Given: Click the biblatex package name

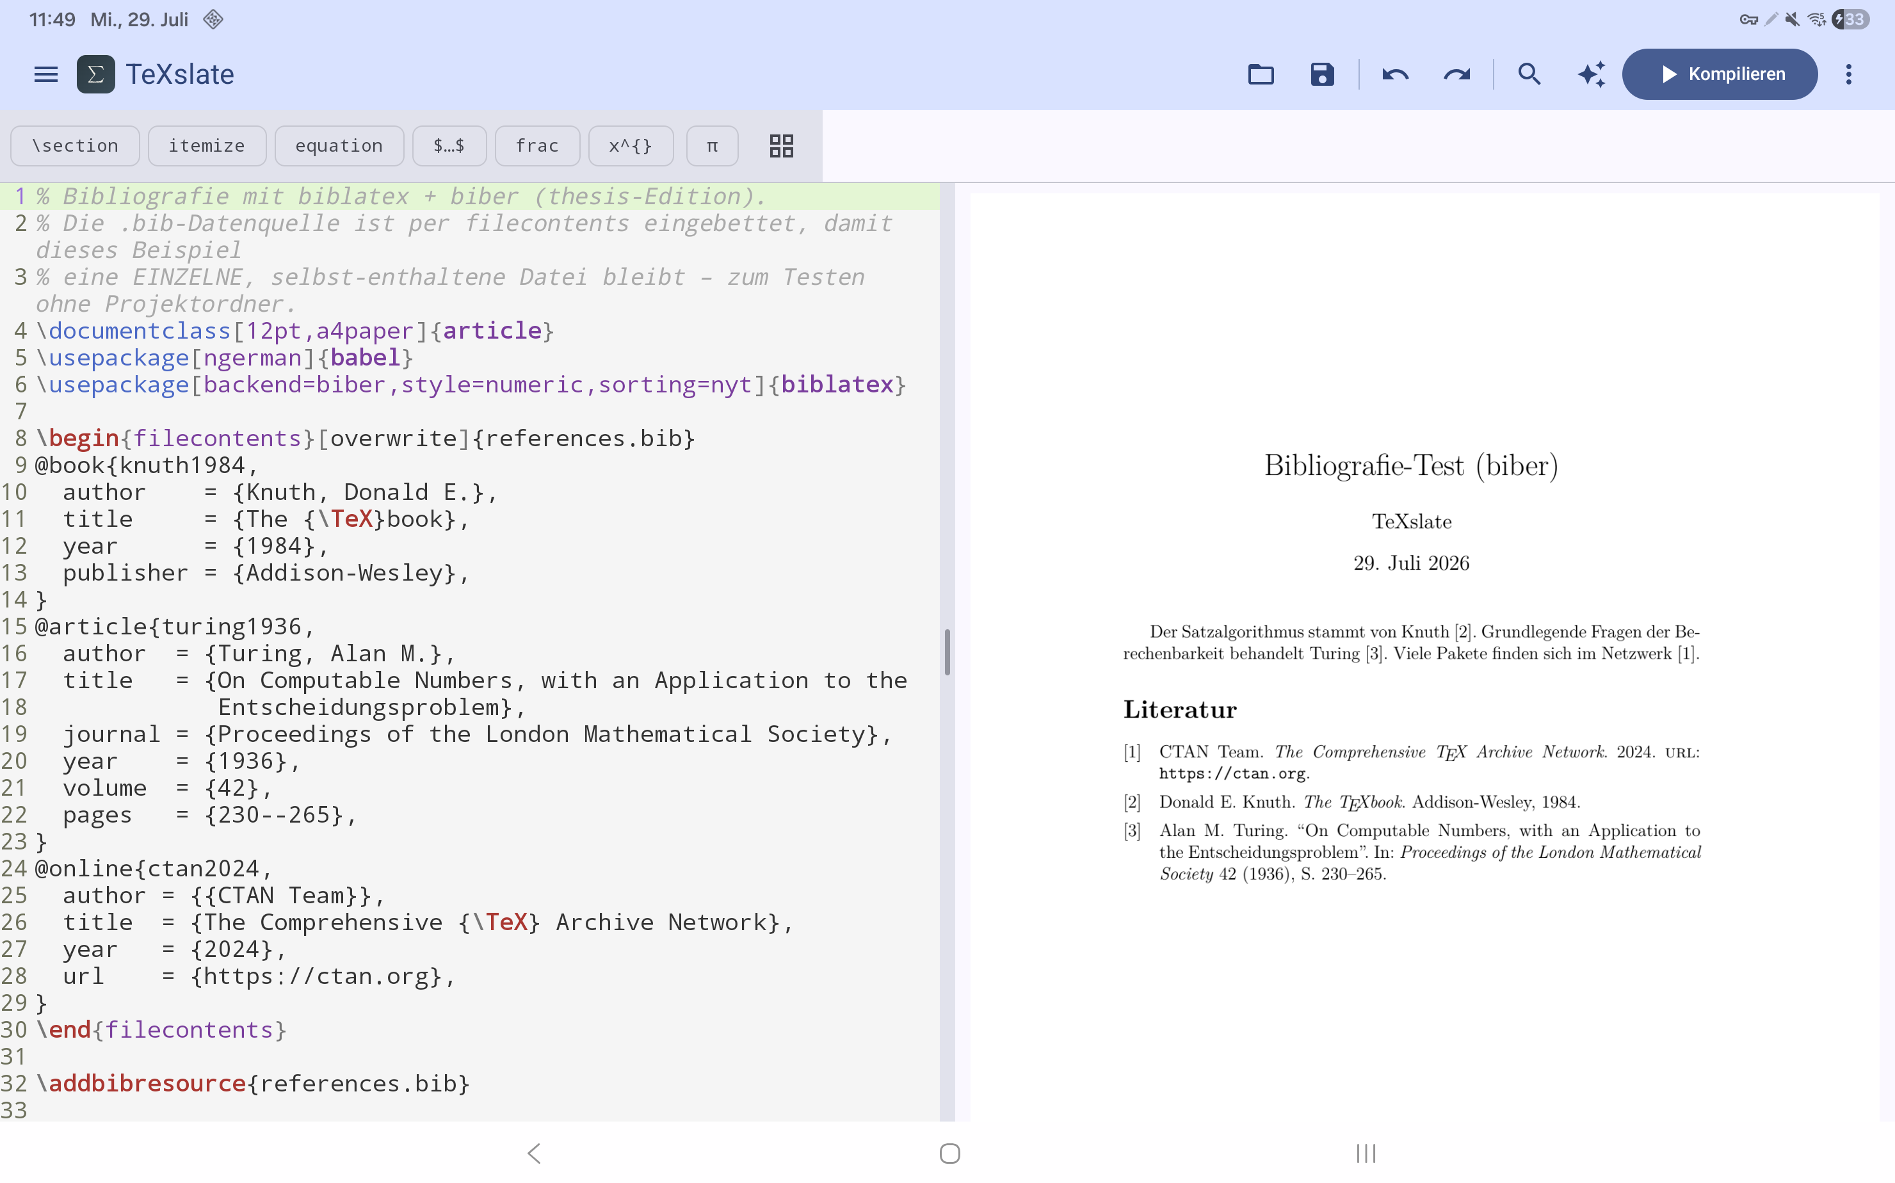Looking at the screenshot, I should pos(837,384).
